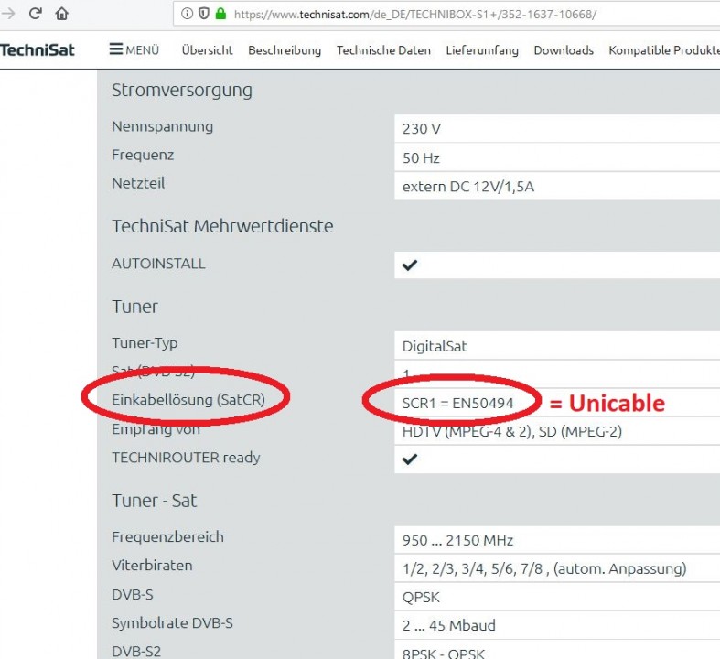Click the TECHNIROUTER ready checkmark
Screen dimensions: 720x659
[x=410, y=459]
